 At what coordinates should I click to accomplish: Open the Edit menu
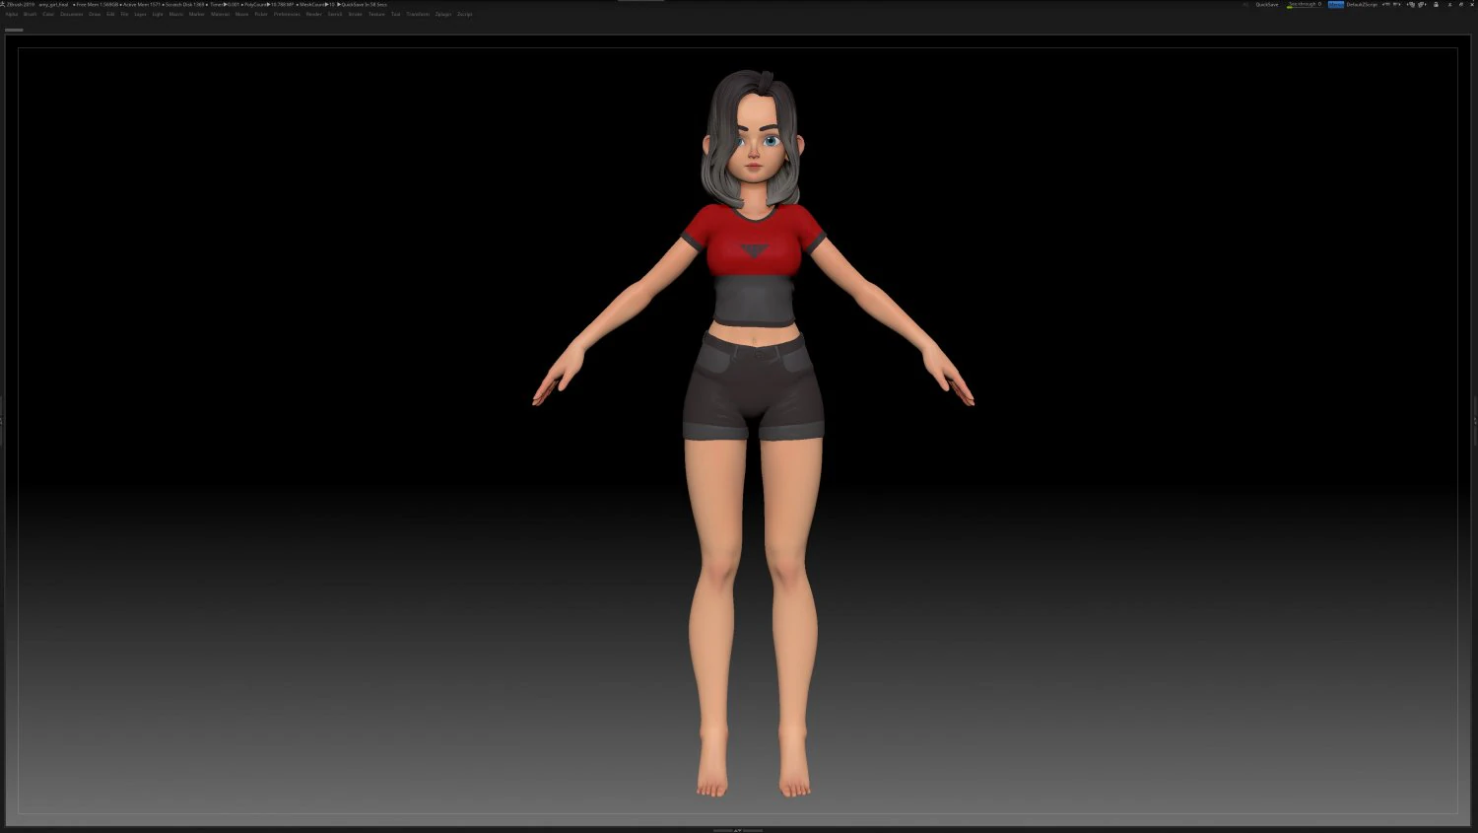tap(110, 14)
